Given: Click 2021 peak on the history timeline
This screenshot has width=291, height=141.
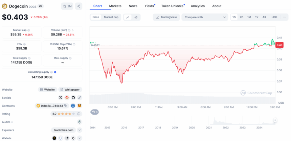Looking at the screenshot, I should [x=215, y=121].
